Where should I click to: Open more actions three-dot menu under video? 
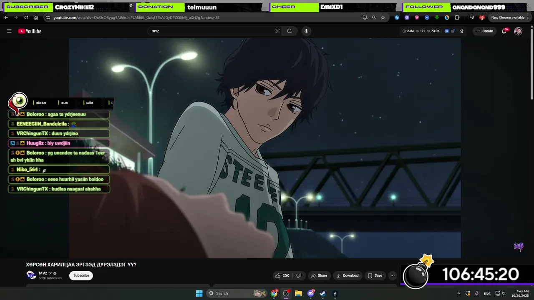[392, 275]
